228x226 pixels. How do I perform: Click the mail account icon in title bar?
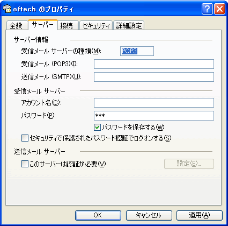pyautogui.click(x=7, y=9)
